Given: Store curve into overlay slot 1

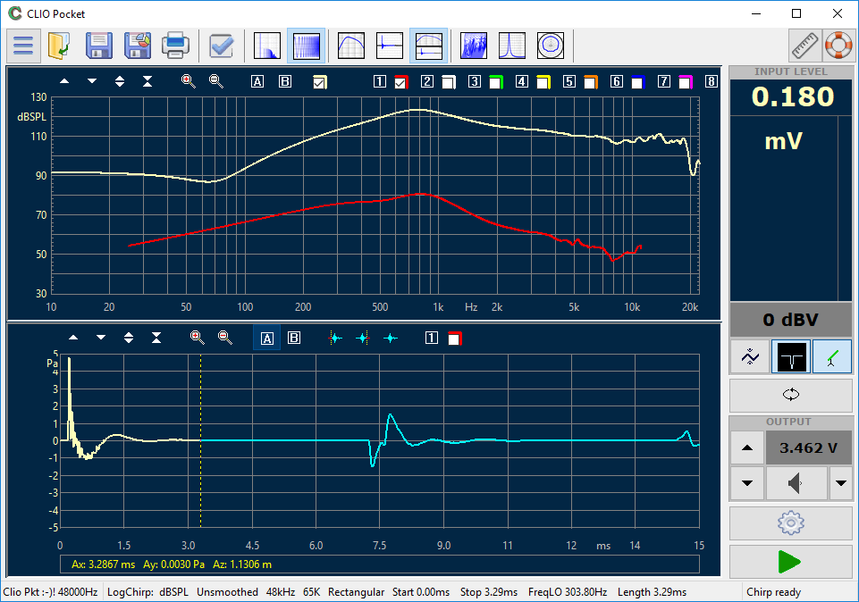Looking at the screenshot, I should click(x=380, y=81).
